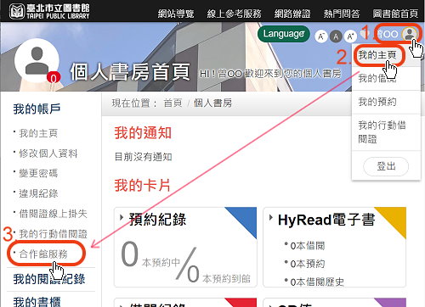Open 變更密碼 in the sidebar
The height and width of the screenshot is (307, 425).
(38, 173)
